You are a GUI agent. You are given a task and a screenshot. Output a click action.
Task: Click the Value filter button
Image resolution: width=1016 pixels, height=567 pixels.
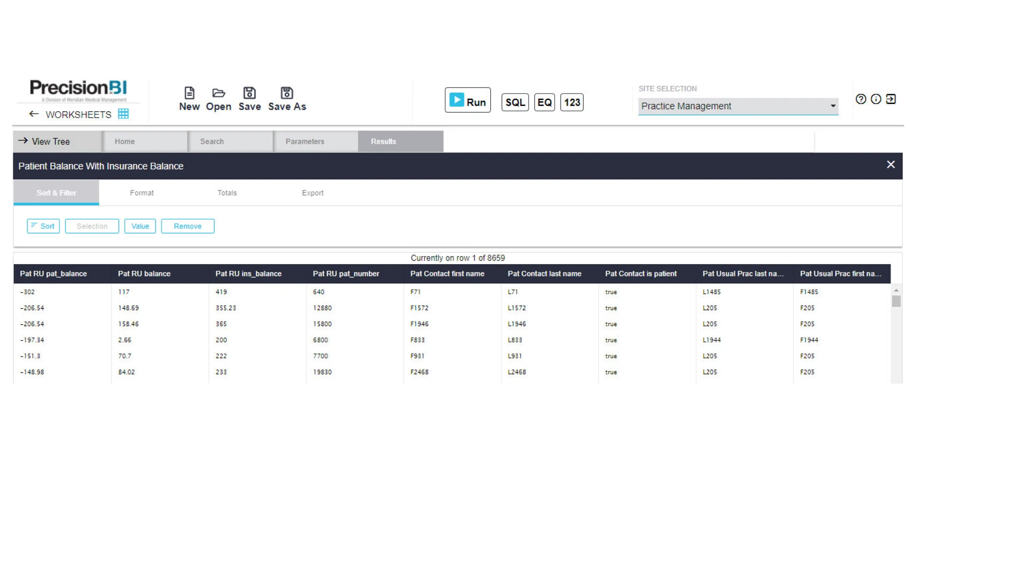coord(140,226)
